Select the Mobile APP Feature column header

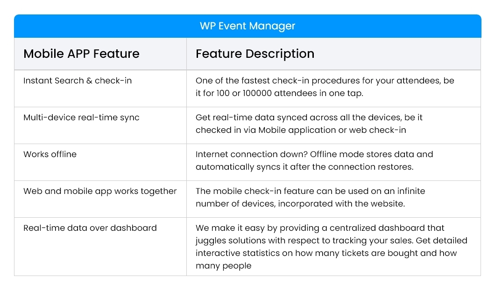(x=81, y=54)
